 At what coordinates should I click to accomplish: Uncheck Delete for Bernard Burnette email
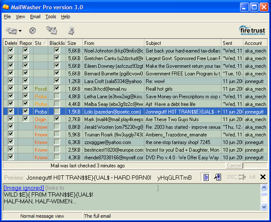click(11, 73)
